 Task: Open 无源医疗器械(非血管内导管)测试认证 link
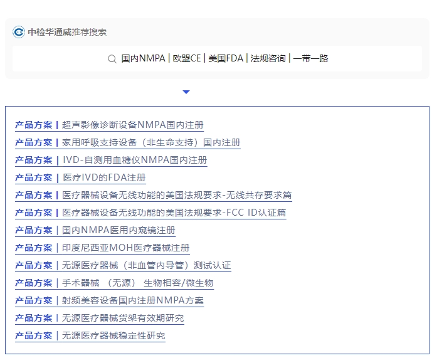coord(146,265)
